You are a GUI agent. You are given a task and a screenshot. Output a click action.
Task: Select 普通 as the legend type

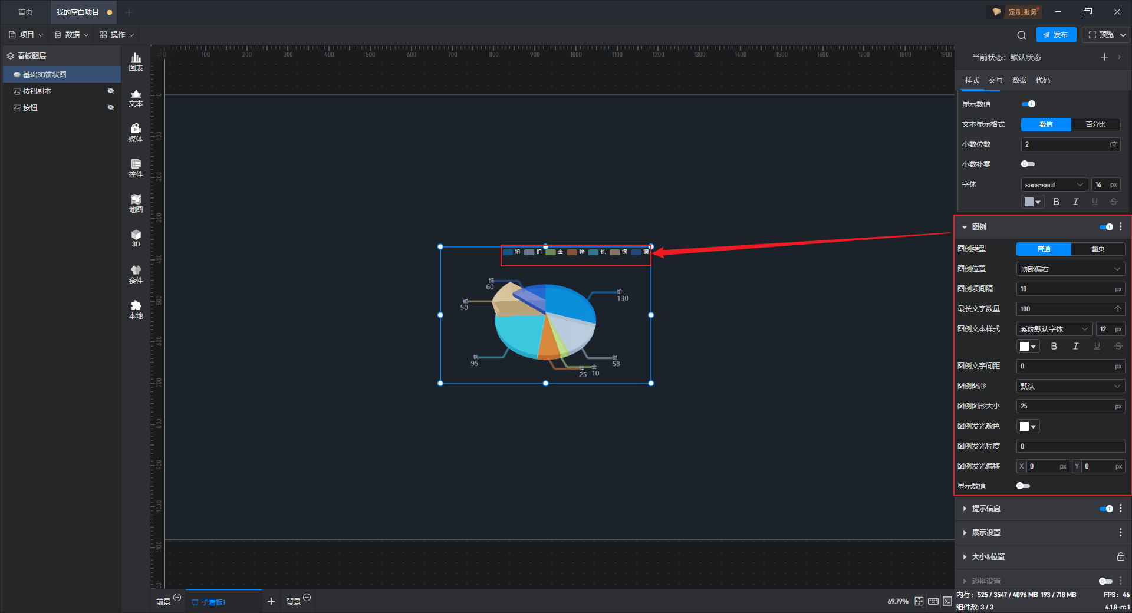(x=1044, y=249)
